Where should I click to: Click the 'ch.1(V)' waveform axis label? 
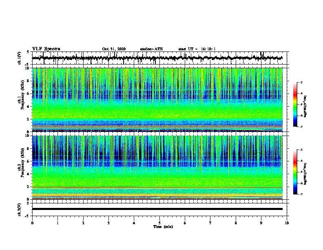coord(20,58)
